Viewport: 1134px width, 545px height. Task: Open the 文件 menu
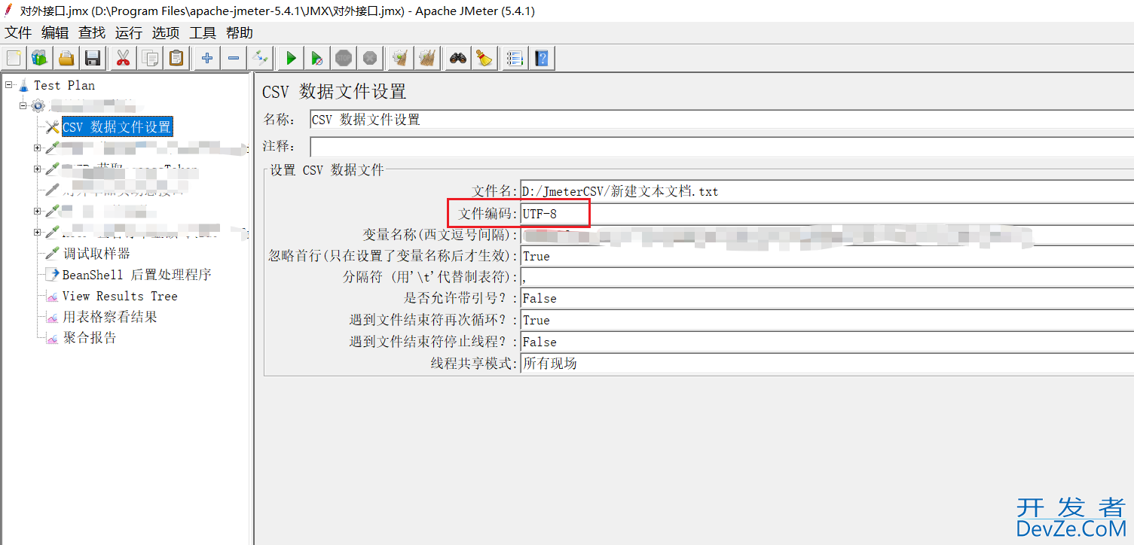pos(19,33)
